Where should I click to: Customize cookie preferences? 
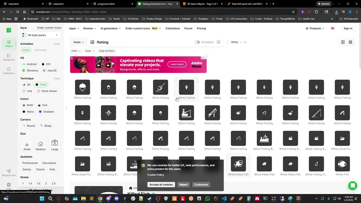pyautogui.click(x=201, y=185)
